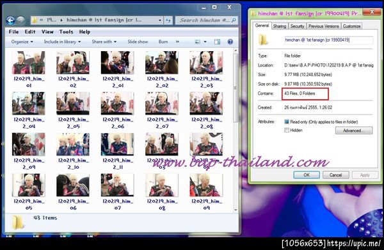Start the Slide show
Screen dimensions: 384x250
click(x=138, y=42)
